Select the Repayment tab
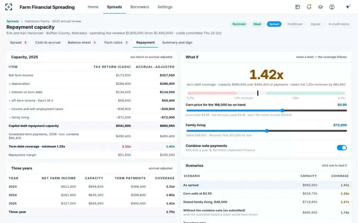This screenshot has height=223, width=358. [x=146, y=43]
